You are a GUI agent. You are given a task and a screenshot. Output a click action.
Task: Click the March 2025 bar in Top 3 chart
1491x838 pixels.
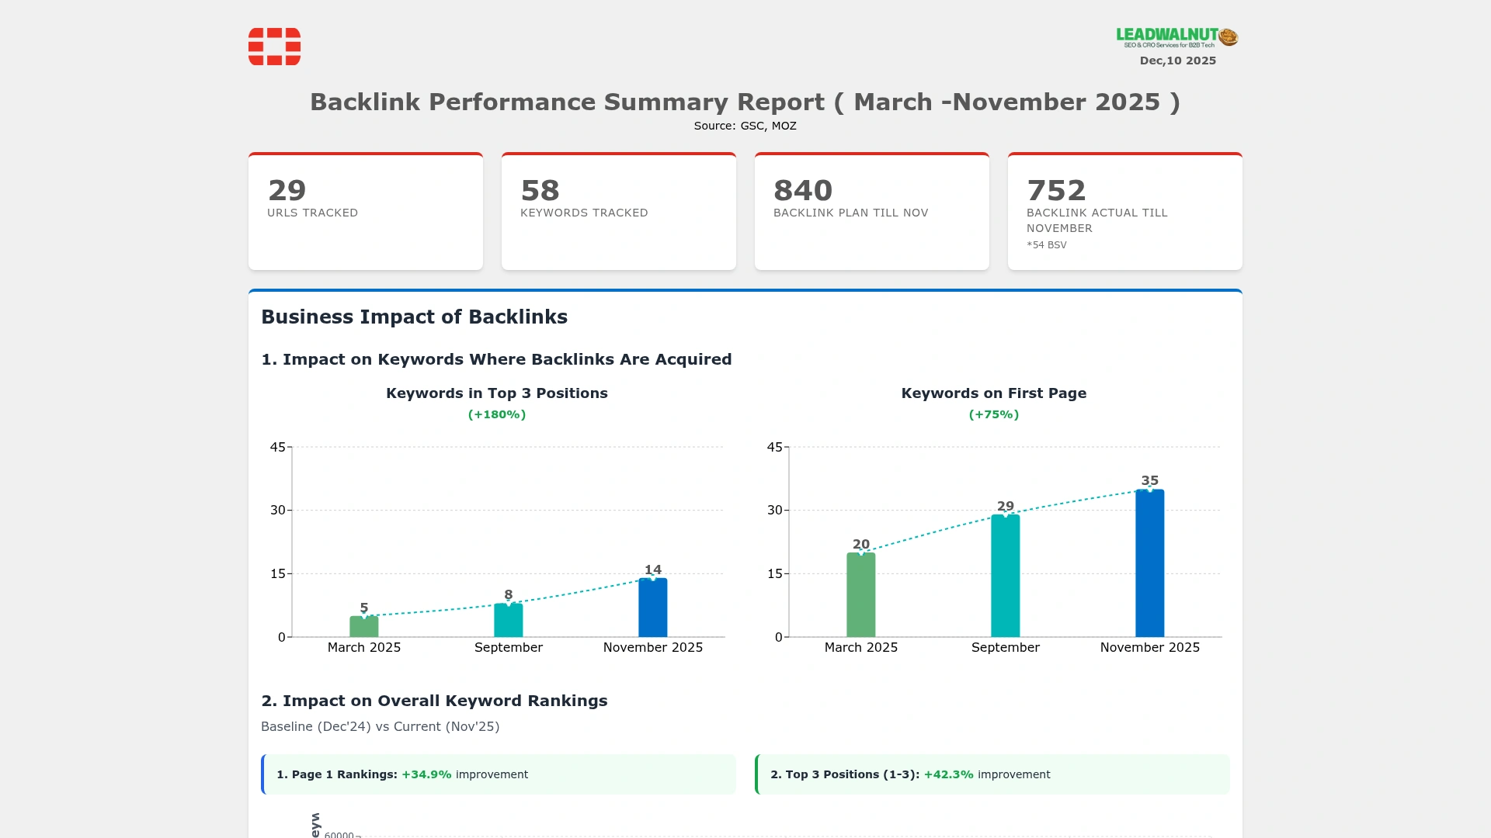tap(364, 627)
